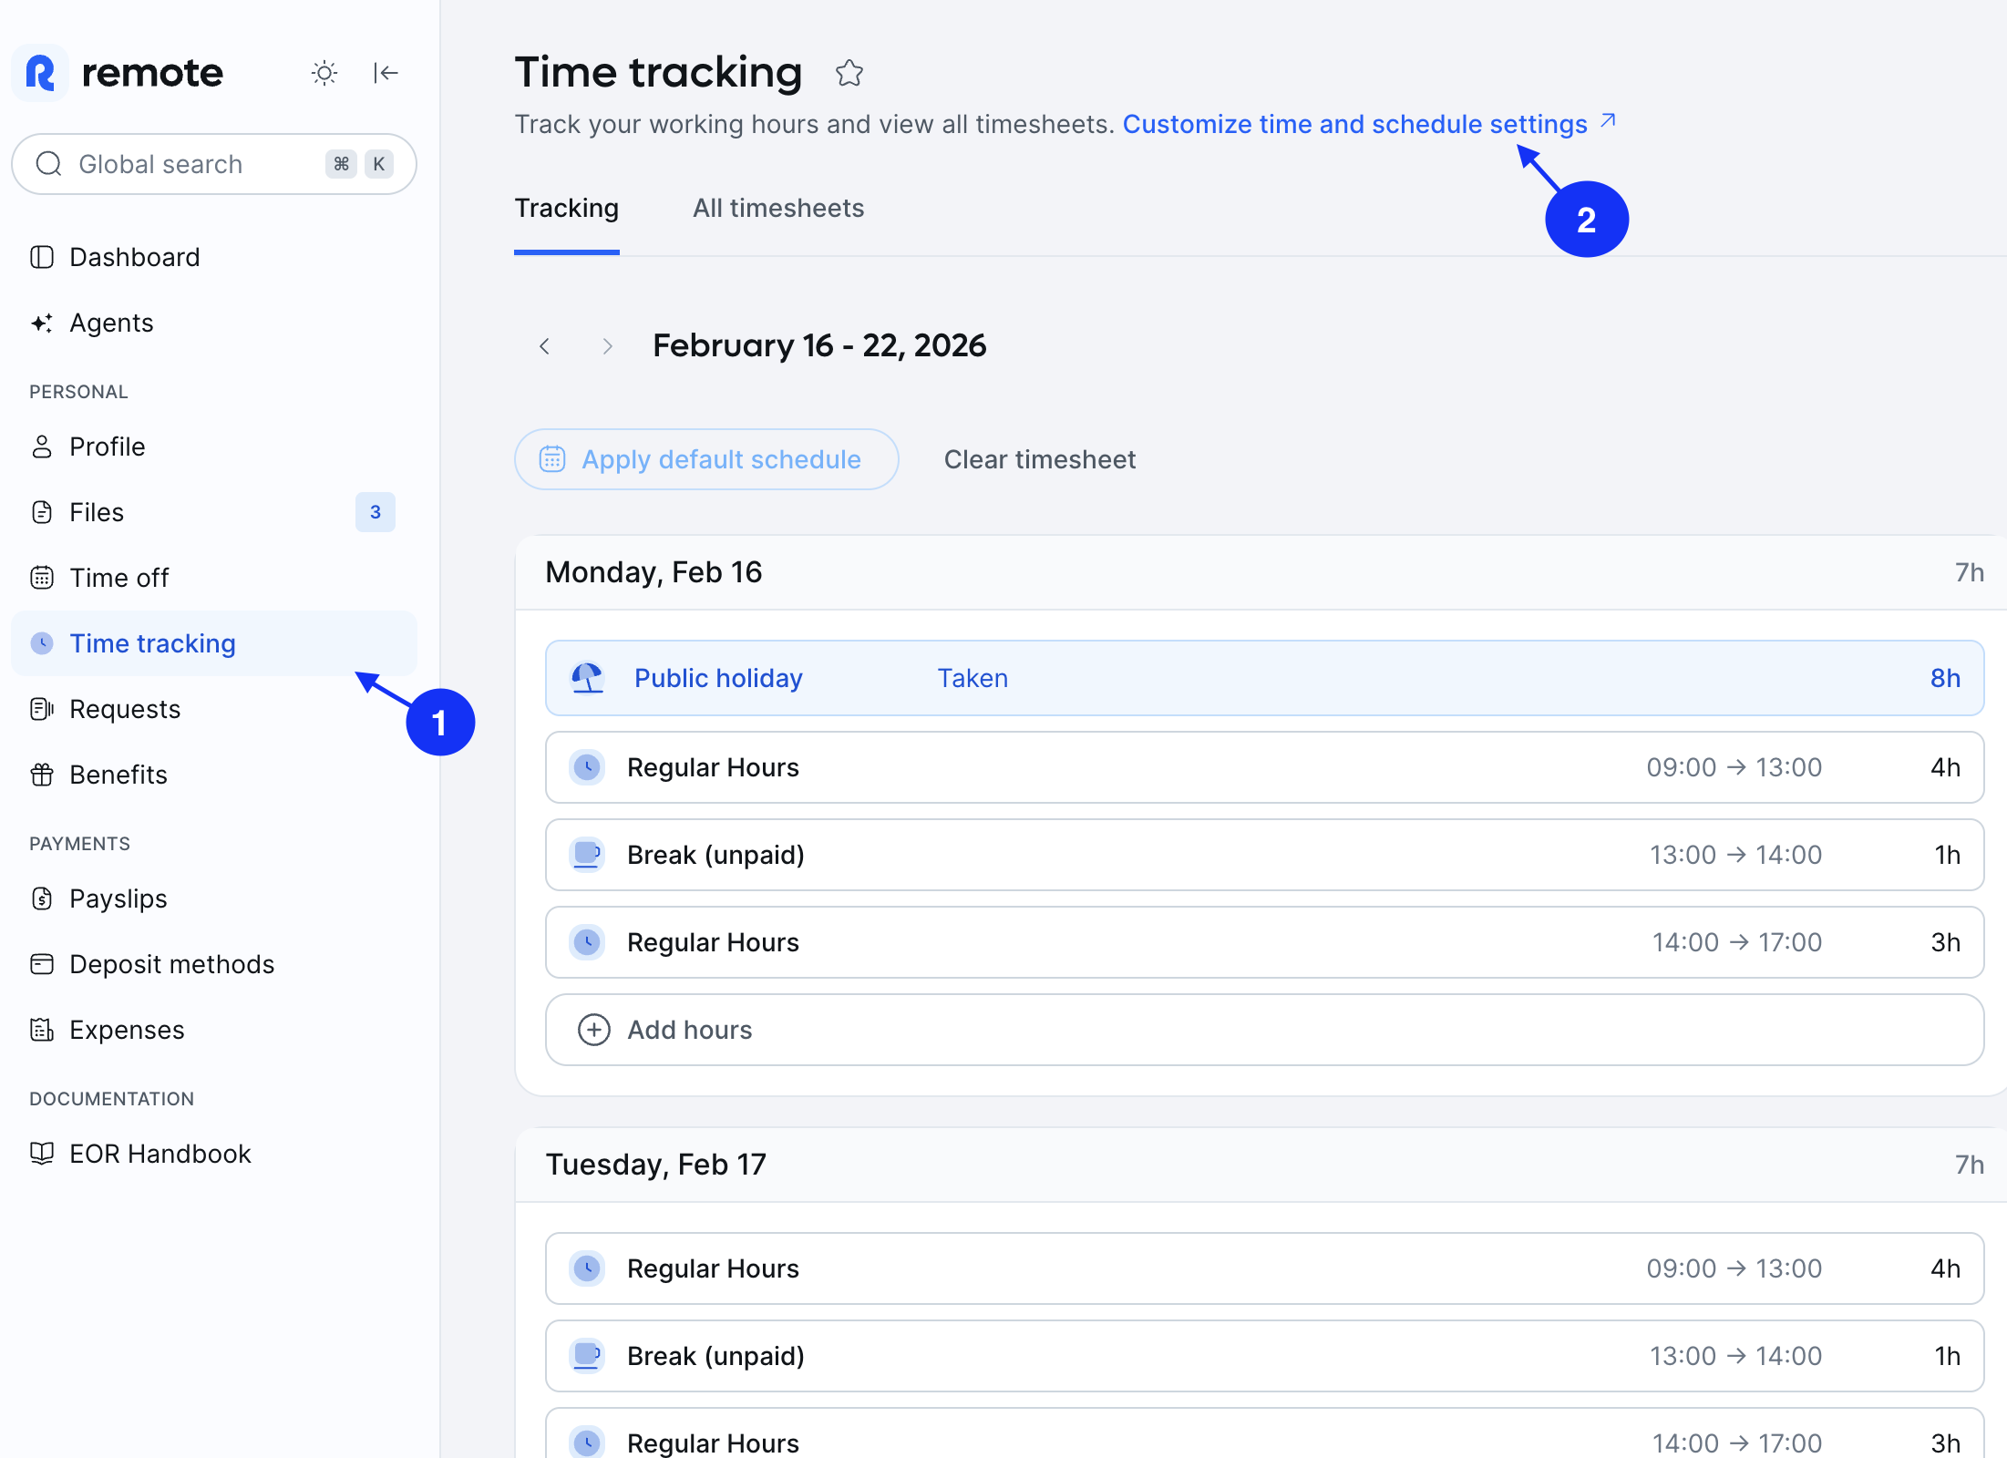This screenshot has height=1458, width=2007.
Task: Click the Profile person icon
Action: point(42,447)
